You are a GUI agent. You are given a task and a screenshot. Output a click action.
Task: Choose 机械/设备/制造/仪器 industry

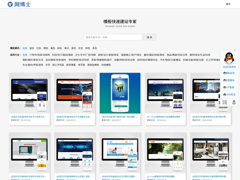193,60
